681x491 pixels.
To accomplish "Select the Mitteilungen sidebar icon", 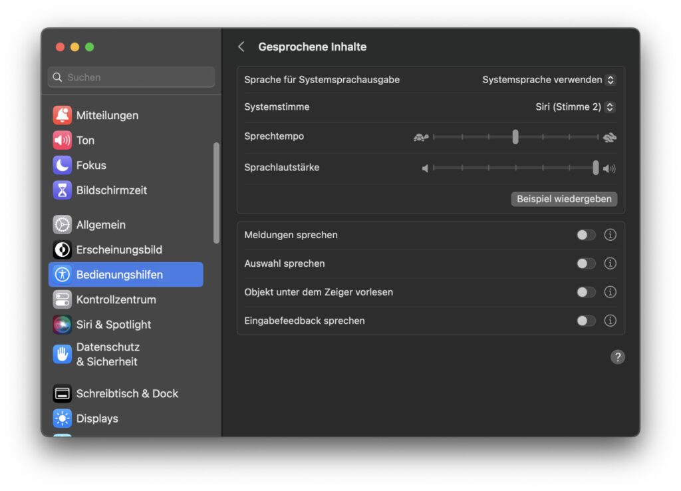I will click(61, 115).
